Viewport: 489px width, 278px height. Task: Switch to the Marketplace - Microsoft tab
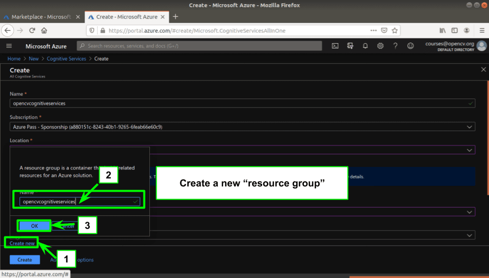(x=41, y=17)
